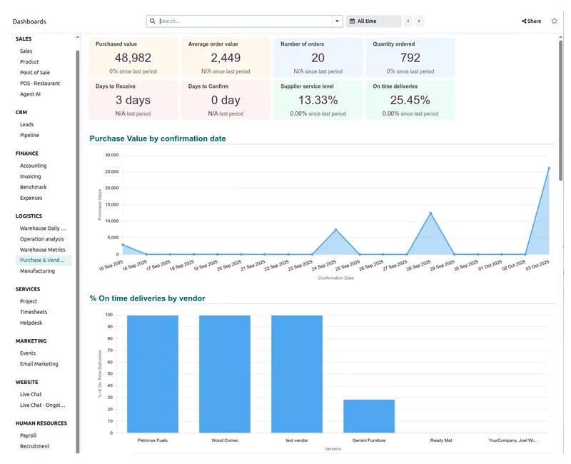Click the 03 Oct 2025 peak data point
571x464 pixels.
coord(549,168)
